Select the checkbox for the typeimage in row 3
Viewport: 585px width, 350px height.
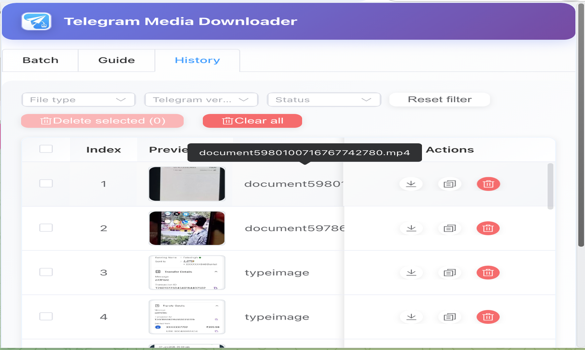pyautogui.click(x=46, y=272)
